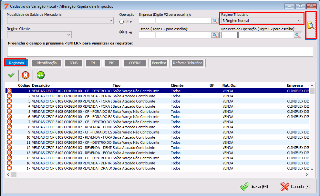Switch to the ICMS tab
Image resolution: width=320 pixels, height=196 pixels.
[x=73, y=63]
